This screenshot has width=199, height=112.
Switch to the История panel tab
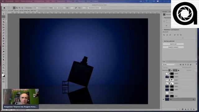click(165, 12)
